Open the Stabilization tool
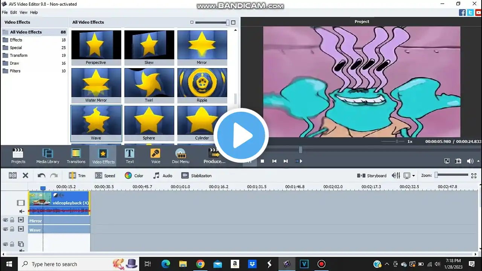This screenshot has height=271, width=482. click(x=196, y=175)
